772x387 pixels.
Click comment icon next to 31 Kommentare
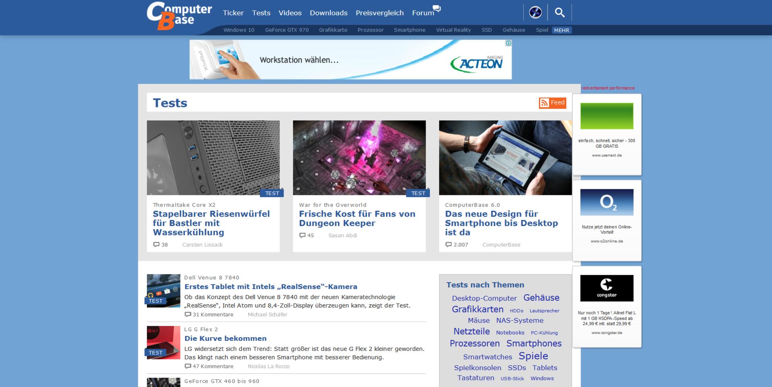click(188, 314)
